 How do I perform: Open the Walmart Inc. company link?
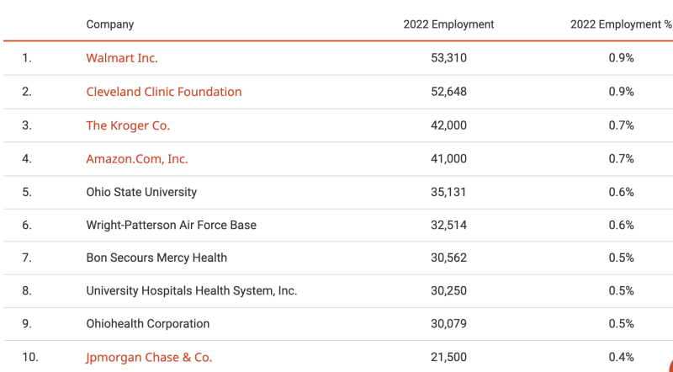coord(122,58)
